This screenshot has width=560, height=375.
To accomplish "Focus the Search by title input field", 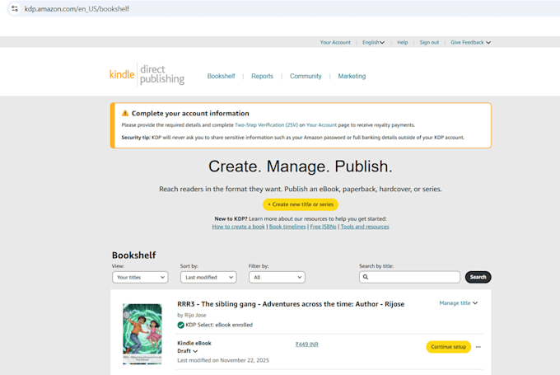I will pyautogui.click(x=409, y=277).
